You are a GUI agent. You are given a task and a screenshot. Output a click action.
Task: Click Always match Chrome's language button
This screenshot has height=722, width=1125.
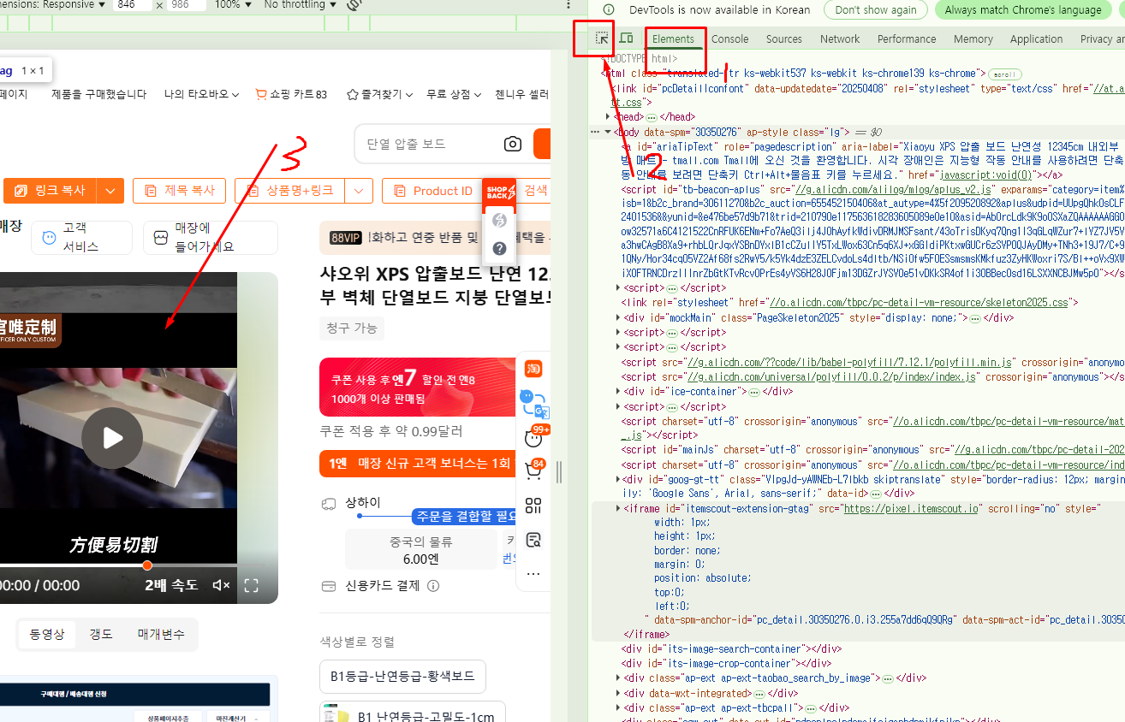[1023, 9]
